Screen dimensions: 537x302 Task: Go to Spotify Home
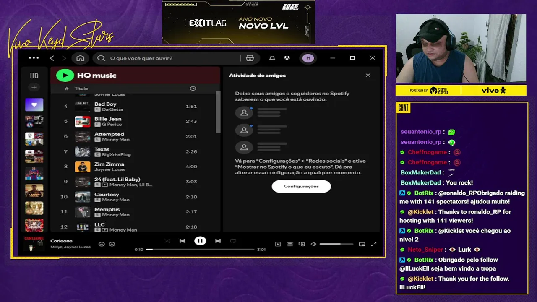tap(80, 58)
